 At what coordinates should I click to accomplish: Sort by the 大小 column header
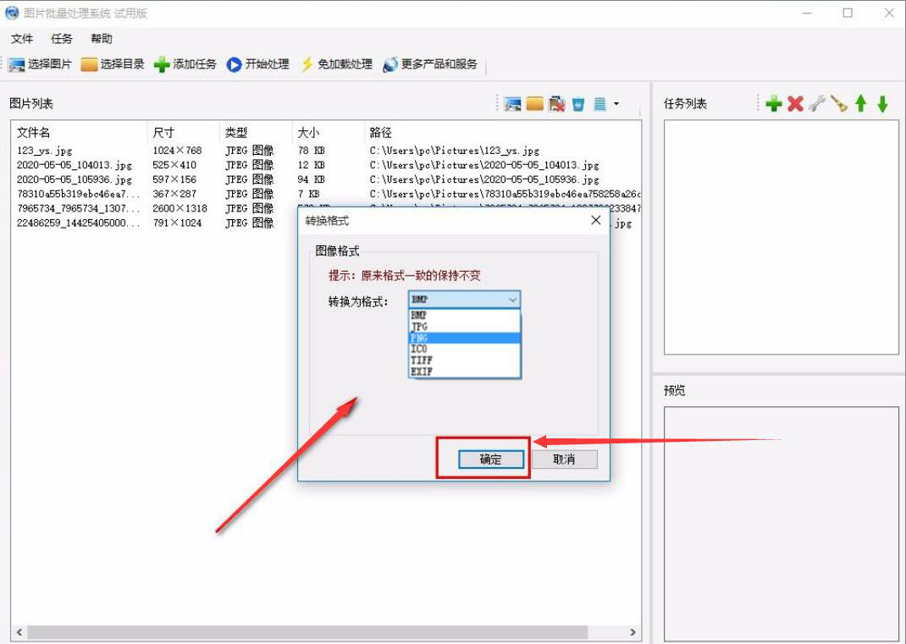329,132
